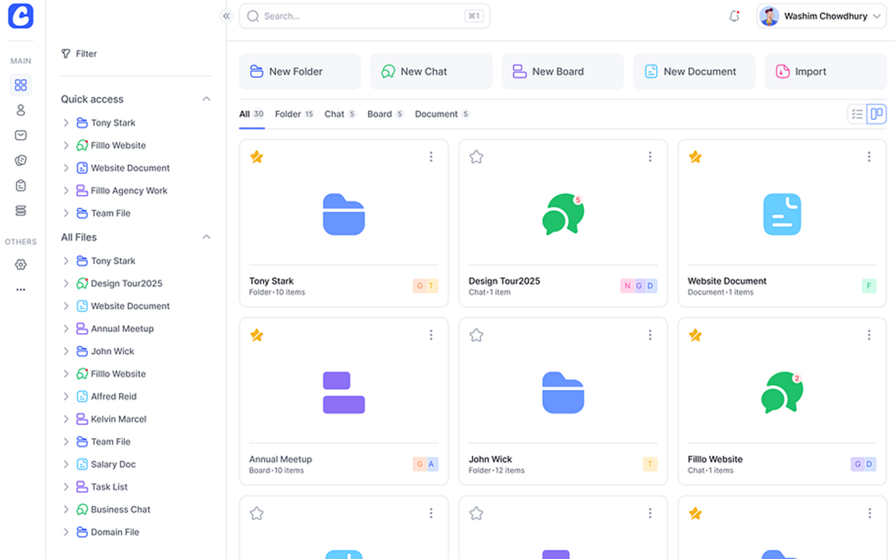The image size is (895, 559).
Task: Switch to the Folder tab
Action: click(x=288, y=114)
